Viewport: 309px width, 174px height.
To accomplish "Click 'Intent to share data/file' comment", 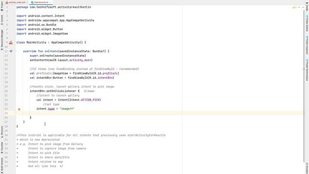I will [49, 157].
